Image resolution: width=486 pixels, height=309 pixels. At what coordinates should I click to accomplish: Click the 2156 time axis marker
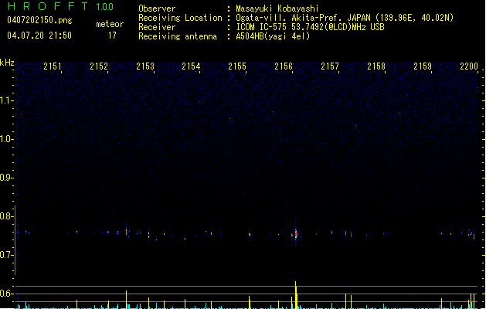tap(284, 66)
